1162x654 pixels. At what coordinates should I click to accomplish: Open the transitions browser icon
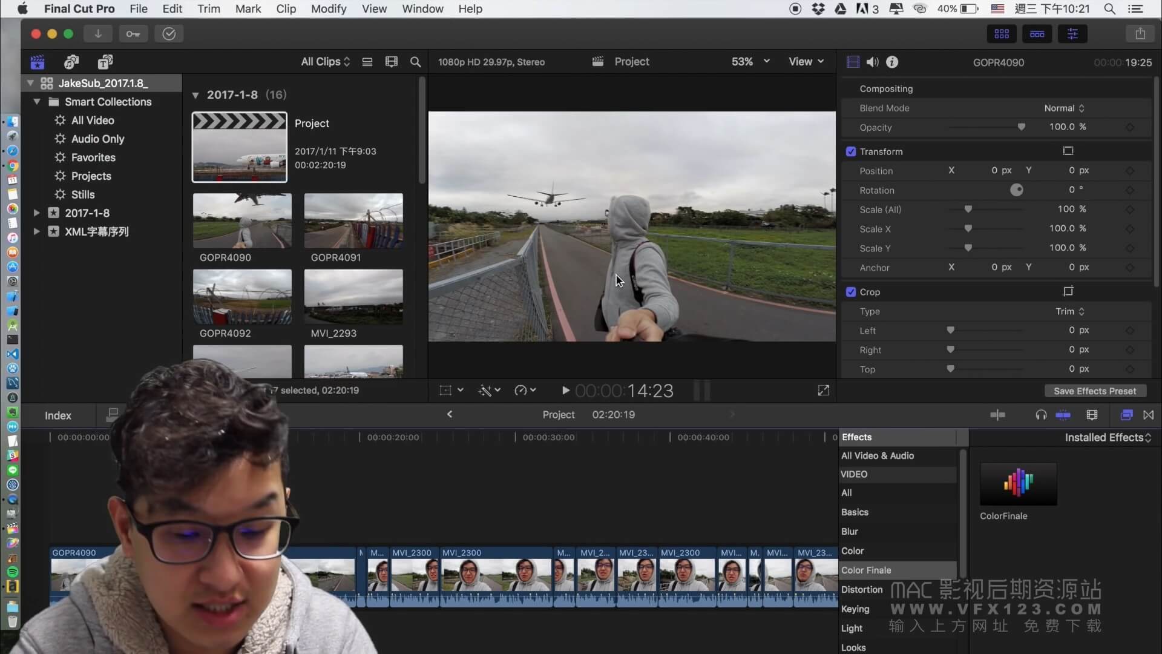coord(1148,415)
